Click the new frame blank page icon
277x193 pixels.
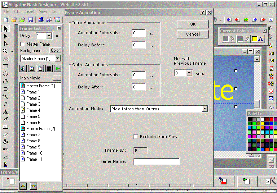40,69
